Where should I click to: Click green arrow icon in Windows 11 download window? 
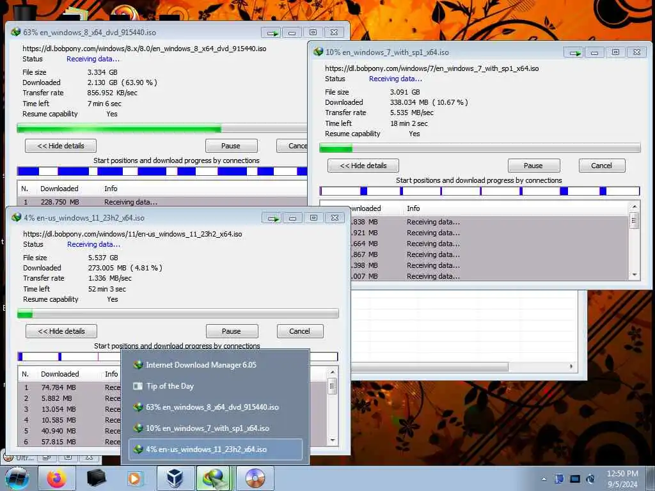coord(272,218)
